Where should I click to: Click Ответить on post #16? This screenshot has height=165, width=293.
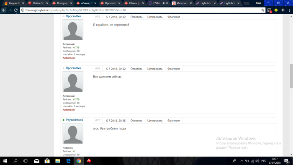(136, 69)
